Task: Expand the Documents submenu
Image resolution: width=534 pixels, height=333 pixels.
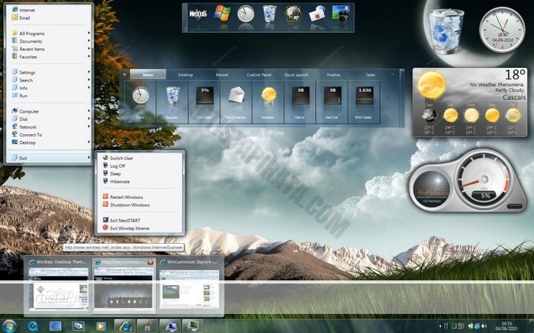Action: click(50, 41)
